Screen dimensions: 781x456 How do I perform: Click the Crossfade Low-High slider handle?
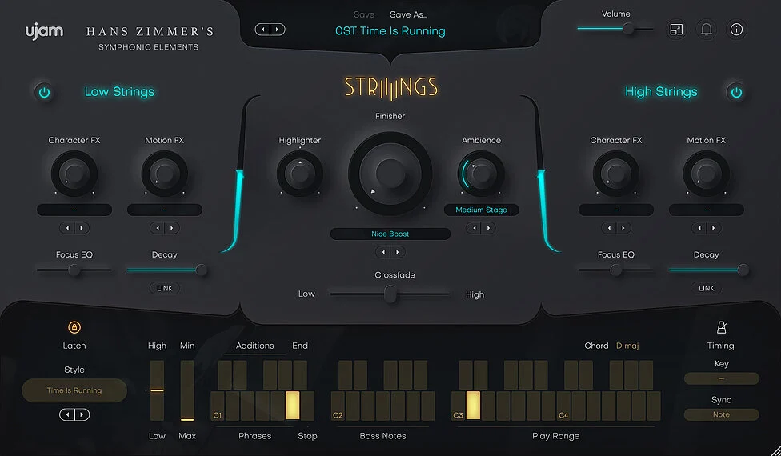pyautogui.click(x=390, y=294)
